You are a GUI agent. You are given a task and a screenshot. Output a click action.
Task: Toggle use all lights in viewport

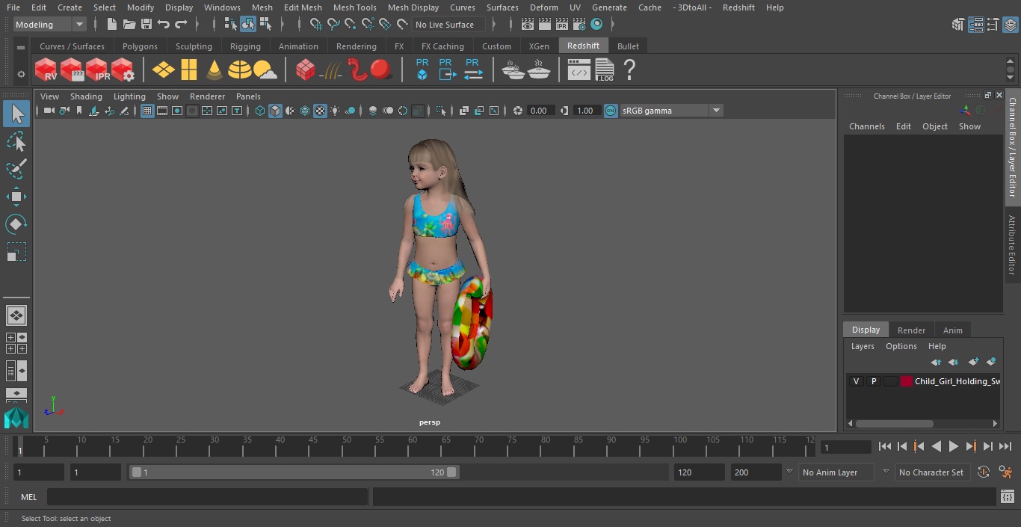point(335,111)
